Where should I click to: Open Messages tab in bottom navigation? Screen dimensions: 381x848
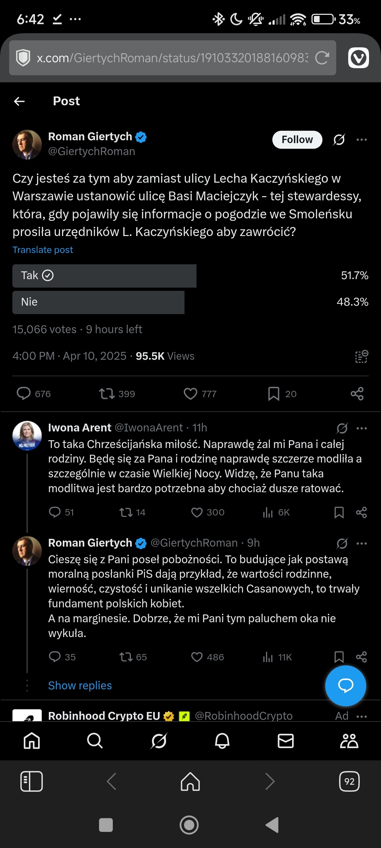[x=286, y=741]
